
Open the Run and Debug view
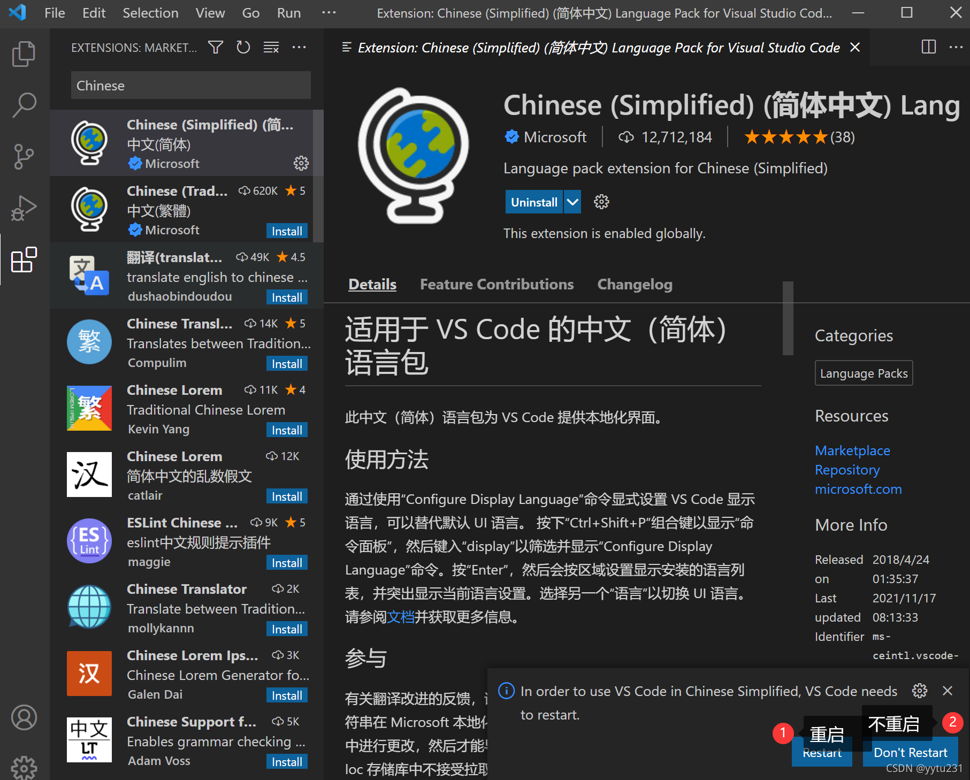click(24, 208)
